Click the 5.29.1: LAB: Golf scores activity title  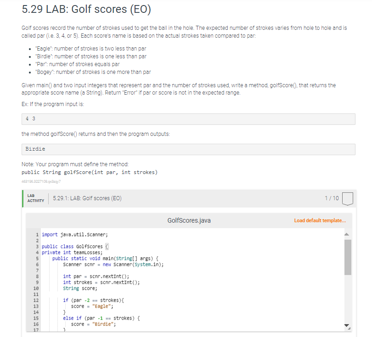click(87, 198)
